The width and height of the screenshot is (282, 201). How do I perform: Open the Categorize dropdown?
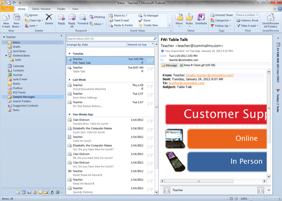coord(221,21)
